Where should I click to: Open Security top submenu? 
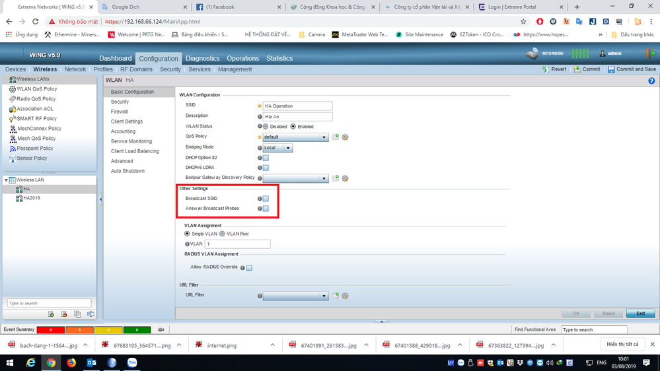click(x=170, y=69)
